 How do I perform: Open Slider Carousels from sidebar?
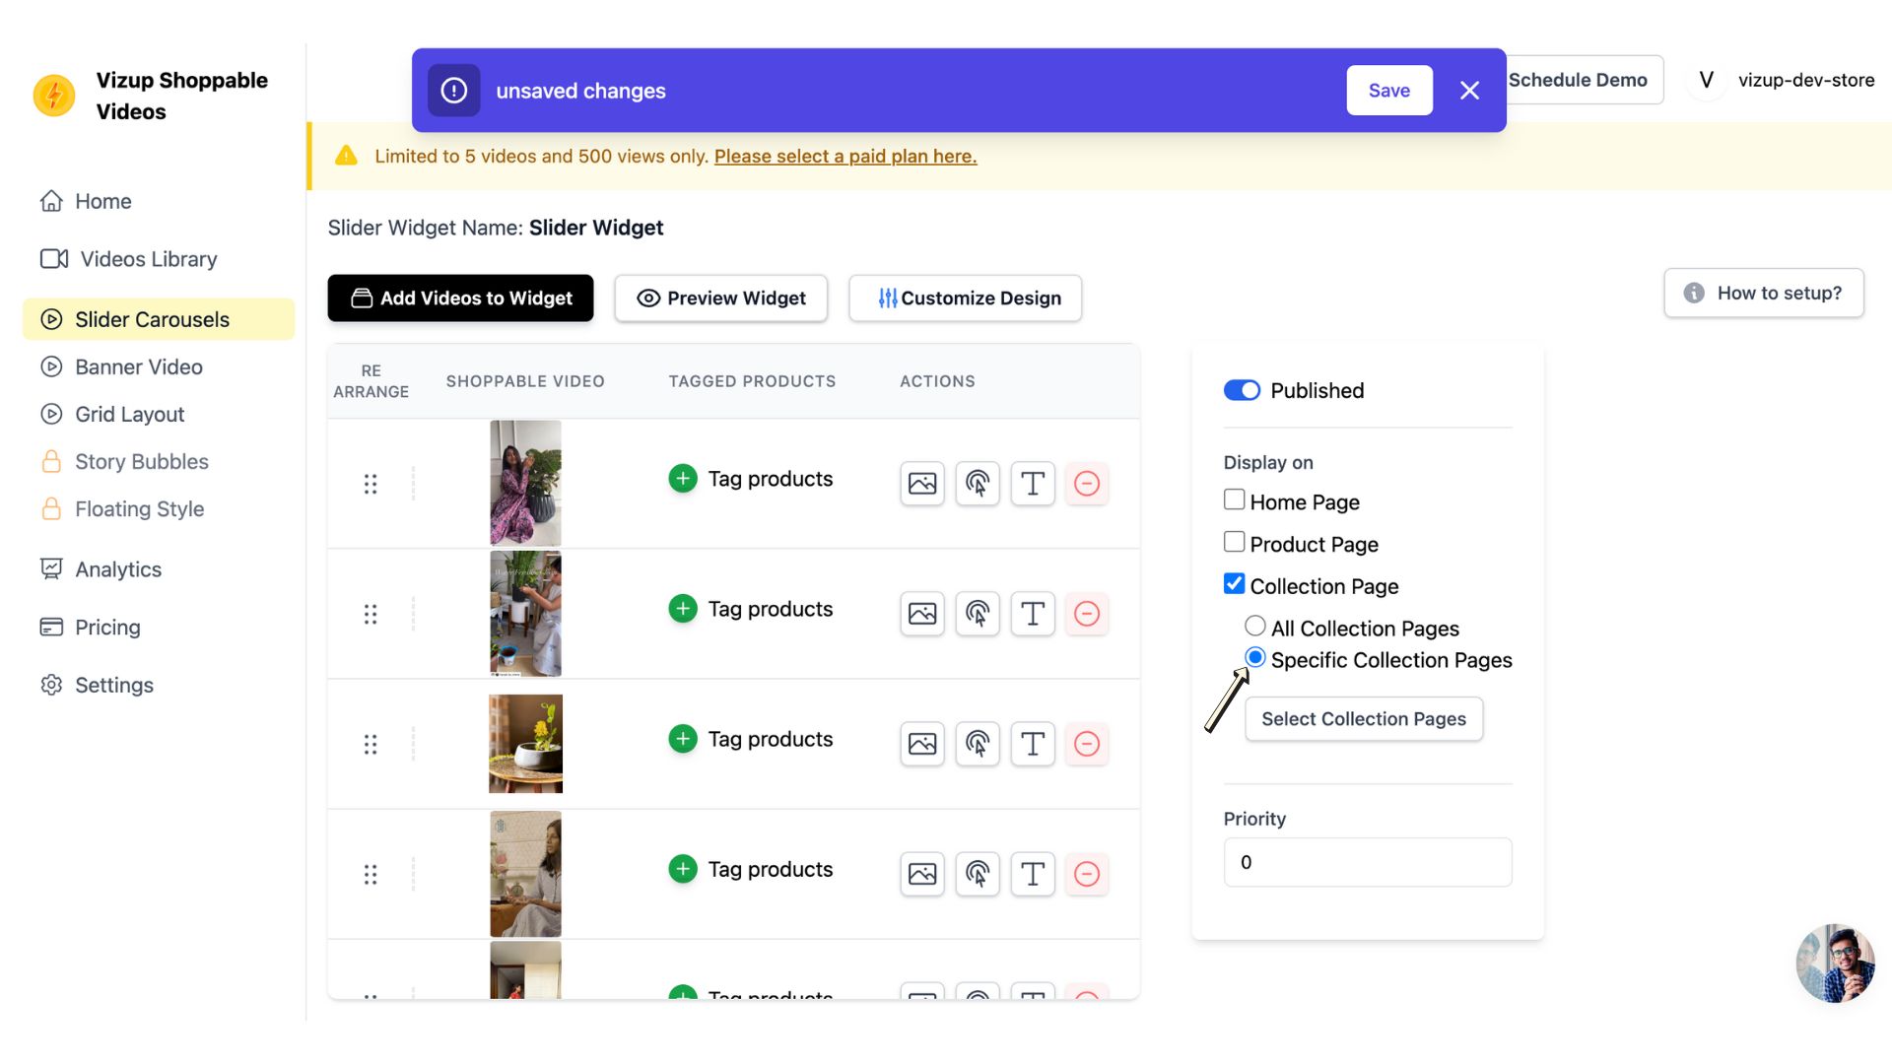click(x=152, y=318)
